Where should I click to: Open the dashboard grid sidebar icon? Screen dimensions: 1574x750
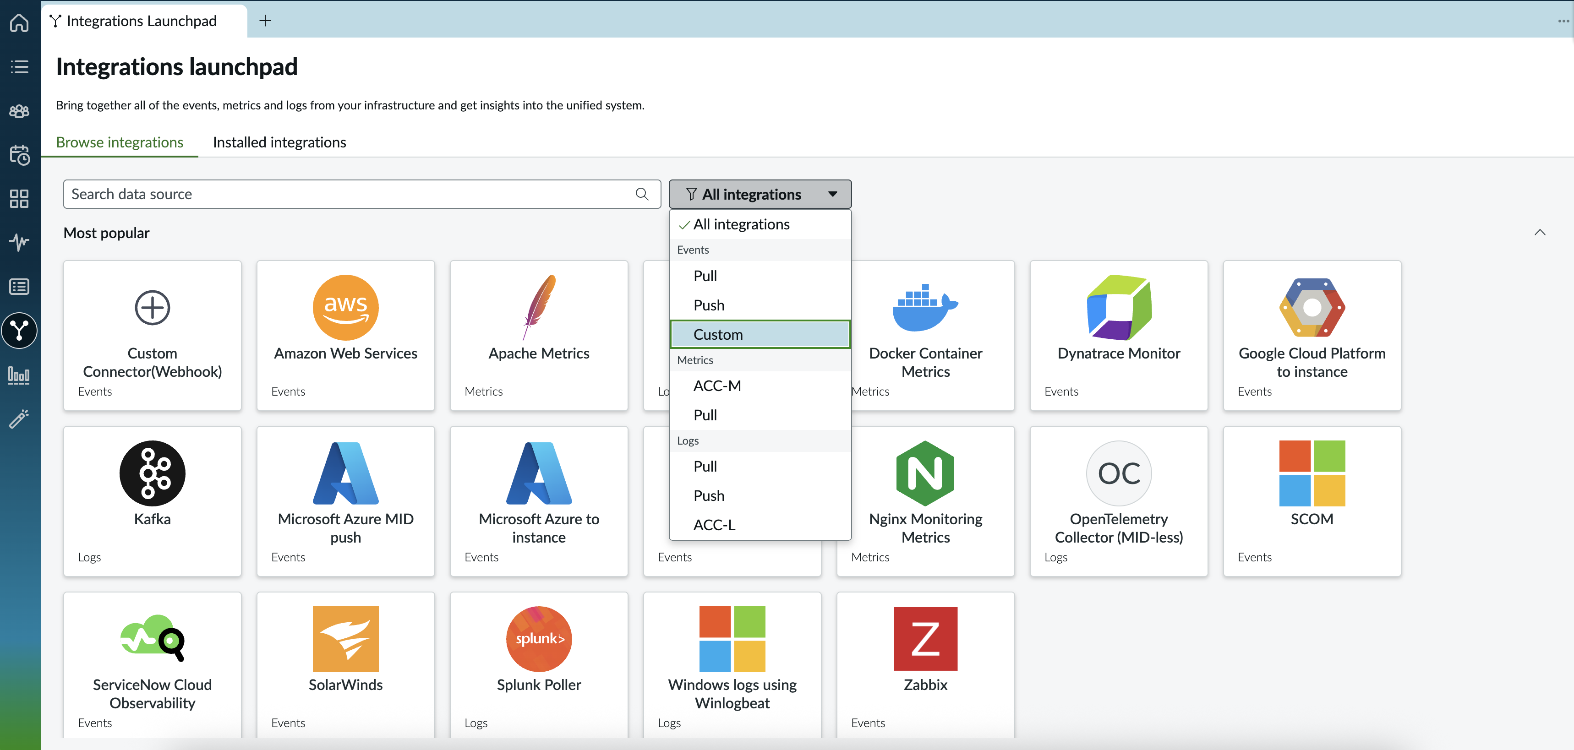click(x=20, y=199)
